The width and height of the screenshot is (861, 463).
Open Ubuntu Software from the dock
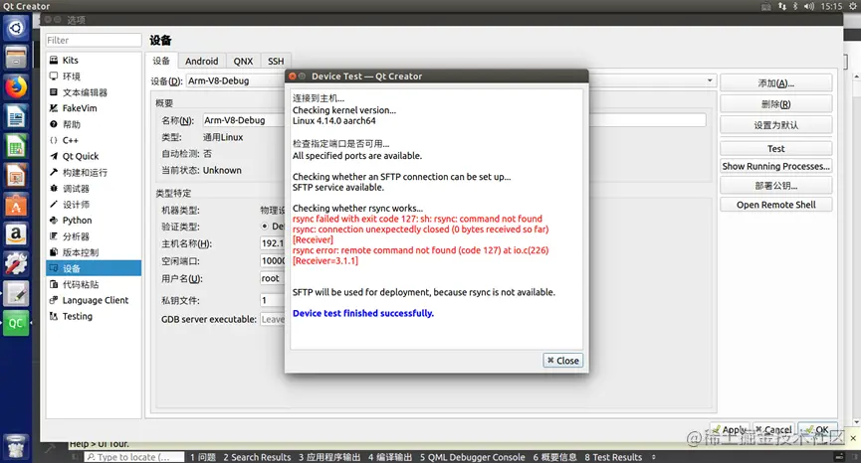(16, 205)
